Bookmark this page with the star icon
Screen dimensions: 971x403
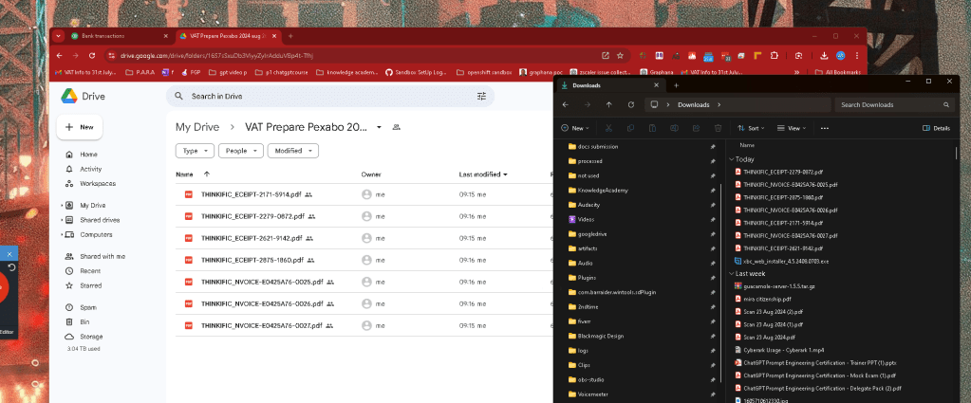tap(620, 56)
